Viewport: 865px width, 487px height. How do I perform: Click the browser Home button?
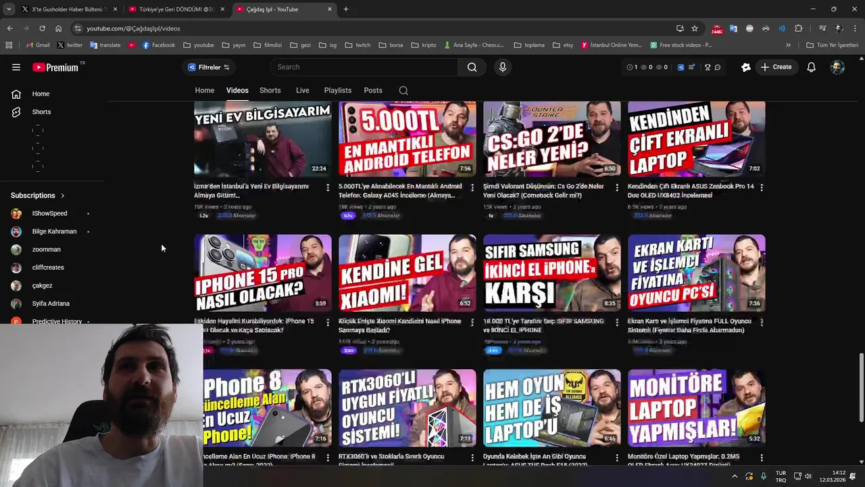click(x=58, y=28)
